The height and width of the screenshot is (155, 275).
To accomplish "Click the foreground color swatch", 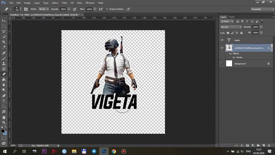I will pos(3,131).
